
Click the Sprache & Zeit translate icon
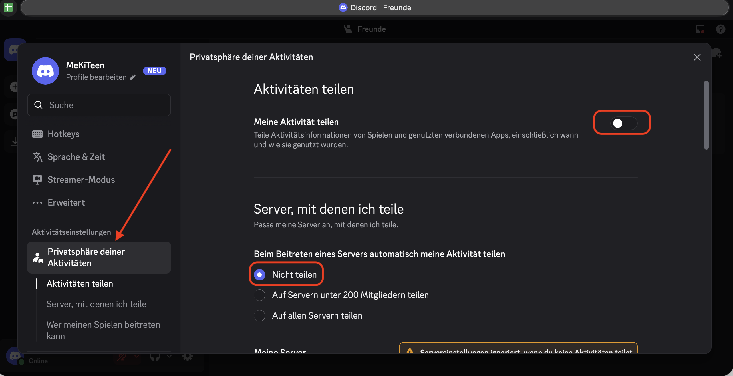37,157
